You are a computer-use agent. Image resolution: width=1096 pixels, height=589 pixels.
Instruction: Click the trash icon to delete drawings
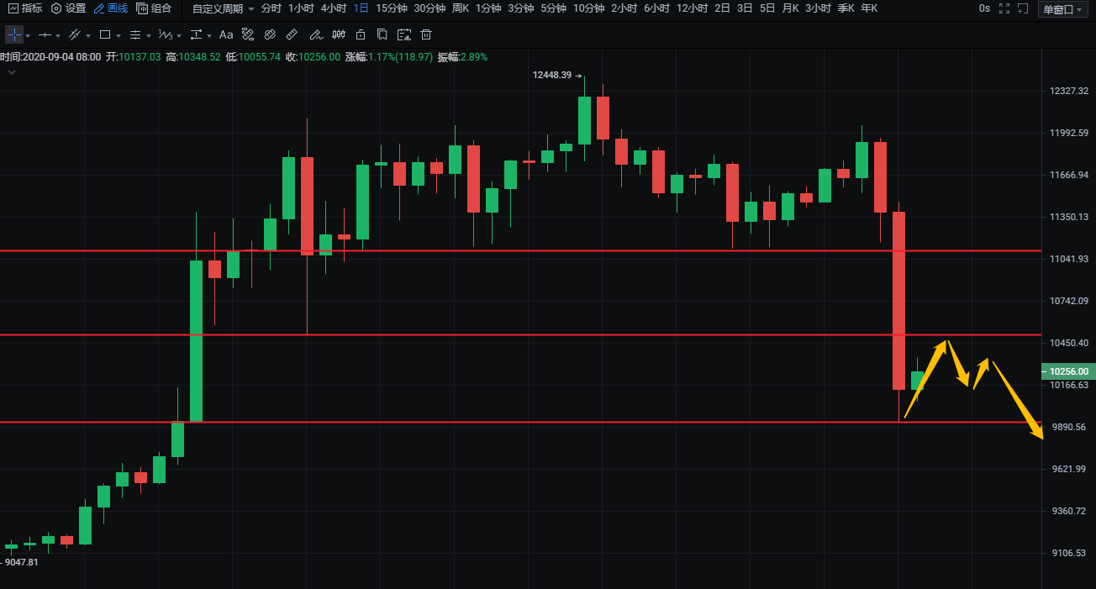(426, 35)
